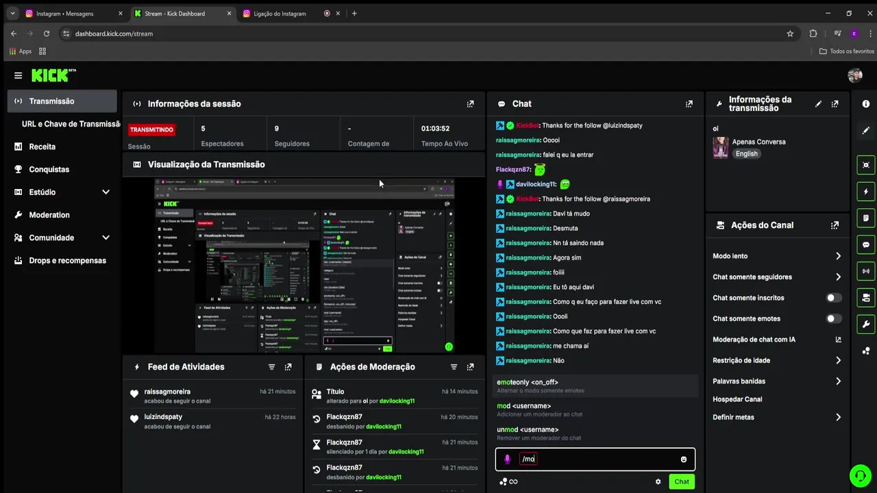Pop out the Informações da transmissão panel
This screenshot has width=877, height=493.
pos(835,104)
